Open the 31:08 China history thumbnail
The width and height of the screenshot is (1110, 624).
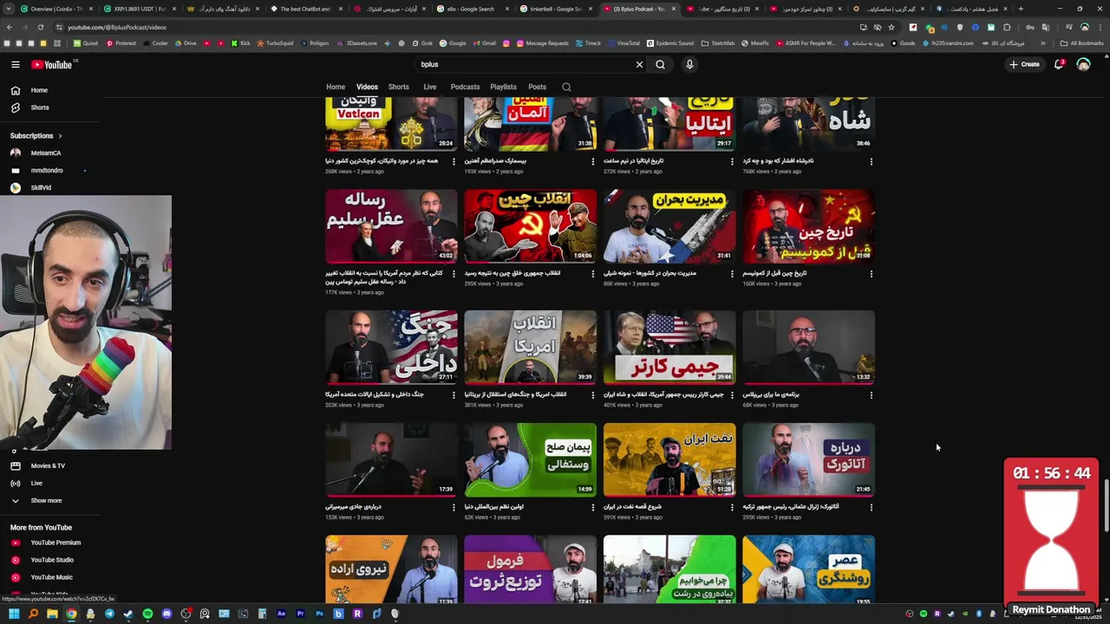click(x=808, y=226)
